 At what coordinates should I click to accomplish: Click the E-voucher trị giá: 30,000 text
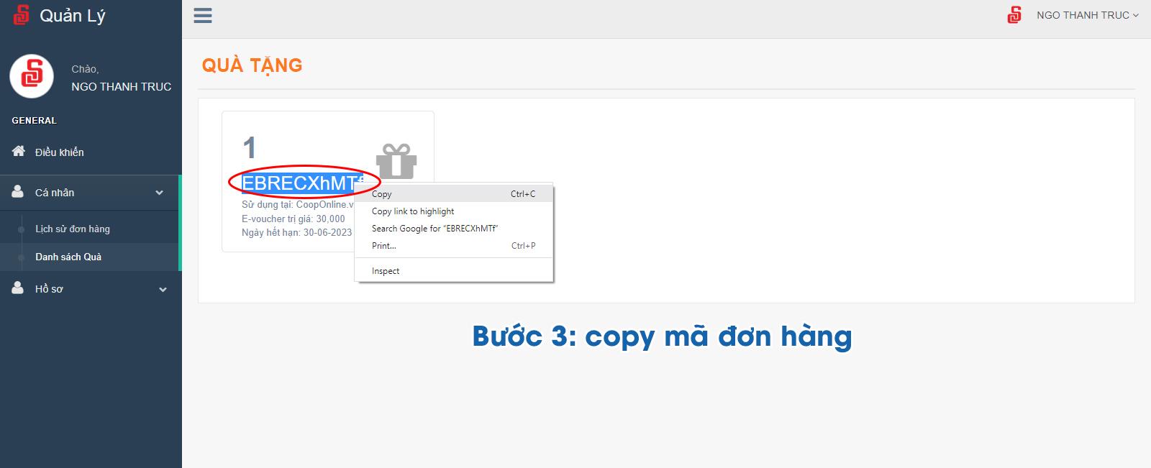point(294,219)
